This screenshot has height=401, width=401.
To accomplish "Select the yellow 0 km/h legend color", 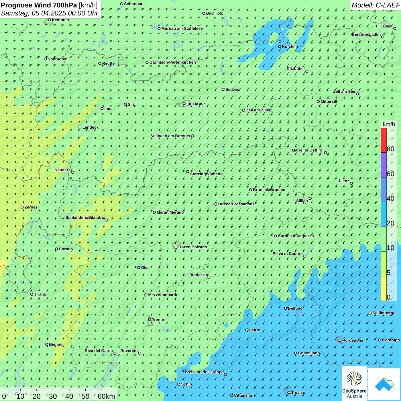I will point(384,288).
